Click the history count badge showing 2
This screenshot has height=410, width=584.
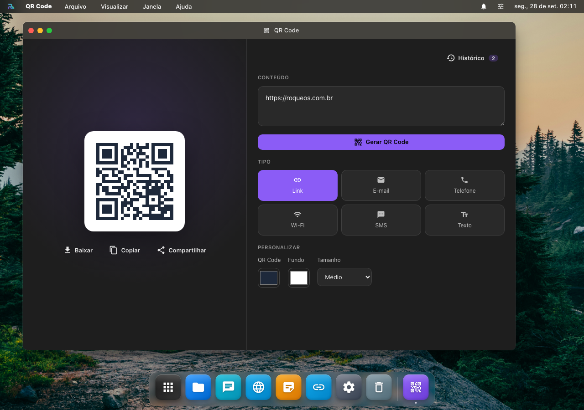pos(493,58)
